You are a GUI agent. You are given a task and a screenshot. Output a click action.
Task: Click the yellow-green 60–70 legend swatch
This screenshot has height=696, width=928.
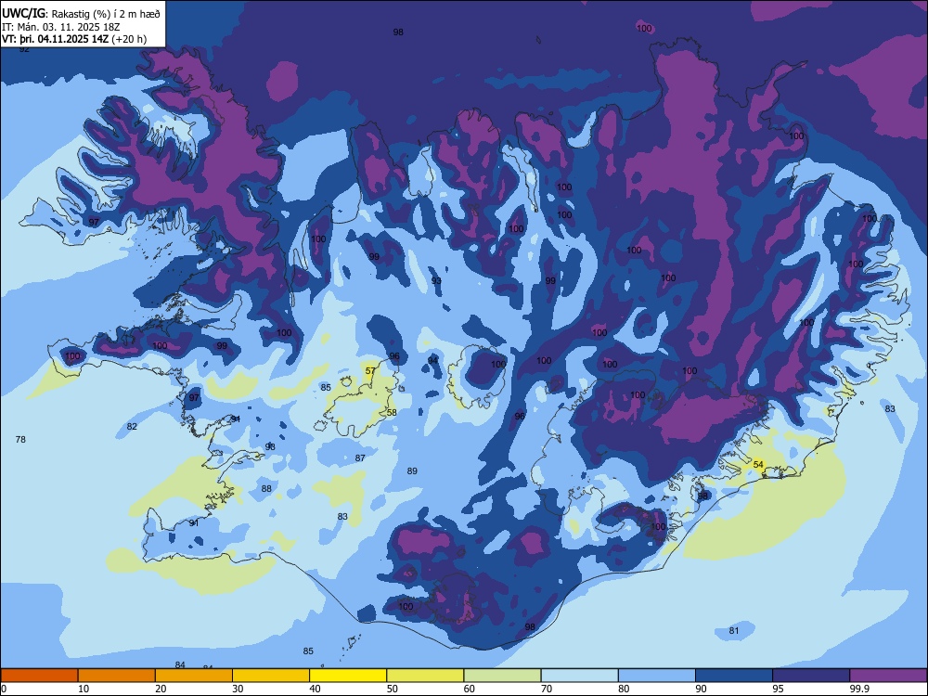502,676
